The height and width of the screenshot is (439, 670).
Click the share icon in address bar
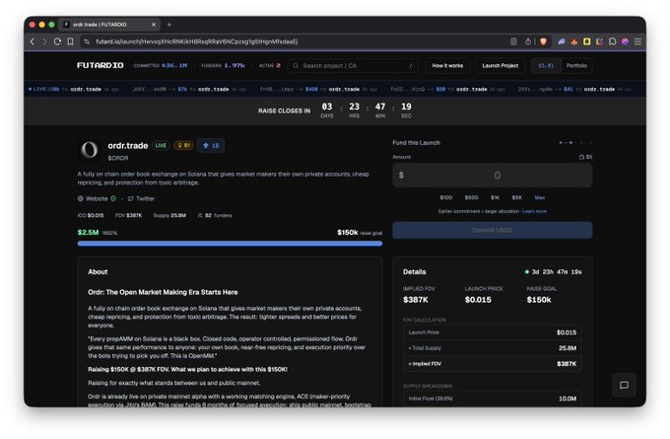(528, 41)
